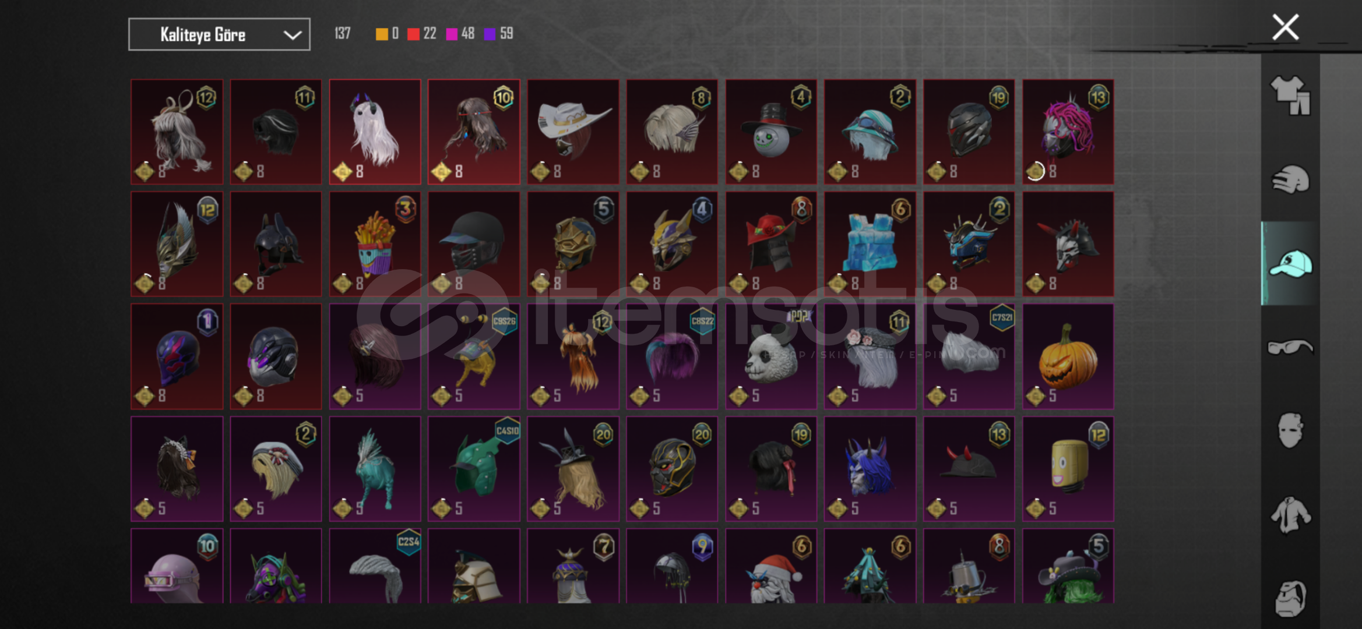Select the jack-o-lantern pumpkin head item

1068,356
